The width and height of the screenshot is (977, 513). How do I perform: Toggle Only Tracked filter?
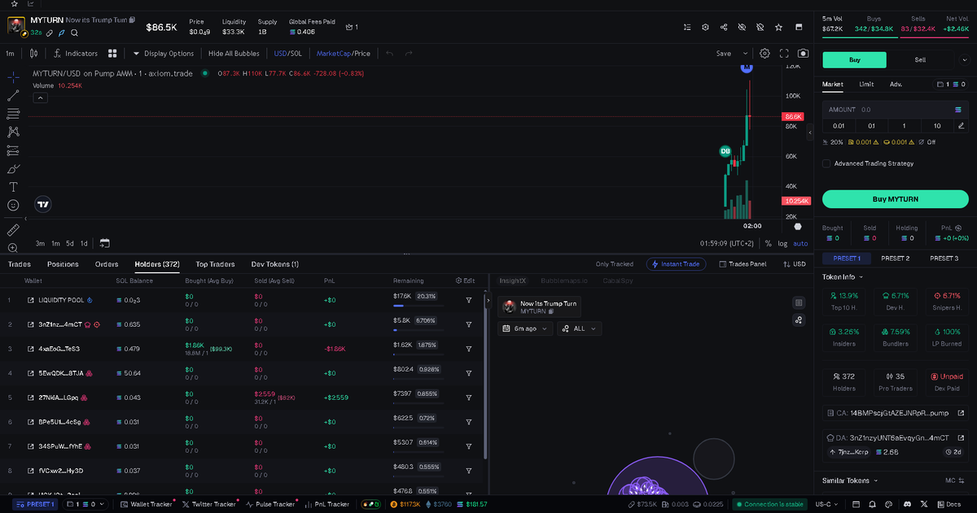tap(614, 264)
